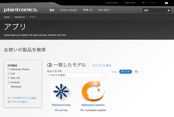This screenshot has width=174, height=117.
Task: Uncheck the Mac OS checkbox
Action: click(9, 78)
